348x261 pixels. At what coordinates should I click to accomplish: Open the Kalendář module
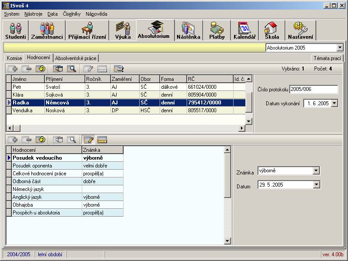tap(244, 30)
